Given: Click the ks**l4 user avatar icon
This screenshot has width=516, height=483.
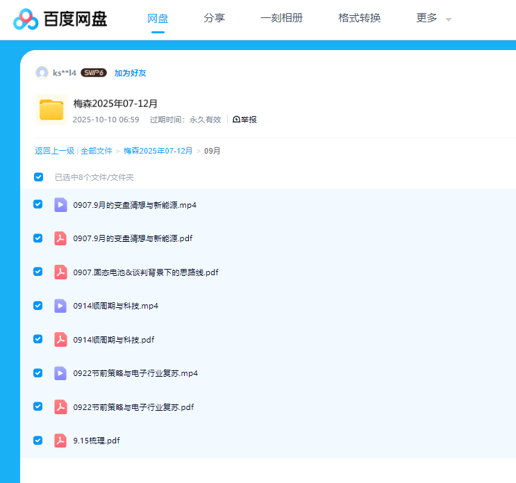Looking at the screenshot, I should [x=42, y=73].
